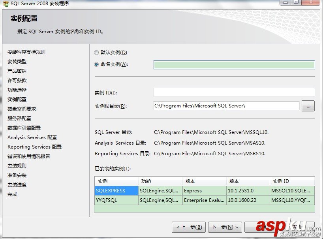Click the 准备安装 step in sidebar

(x=17, y=175)
